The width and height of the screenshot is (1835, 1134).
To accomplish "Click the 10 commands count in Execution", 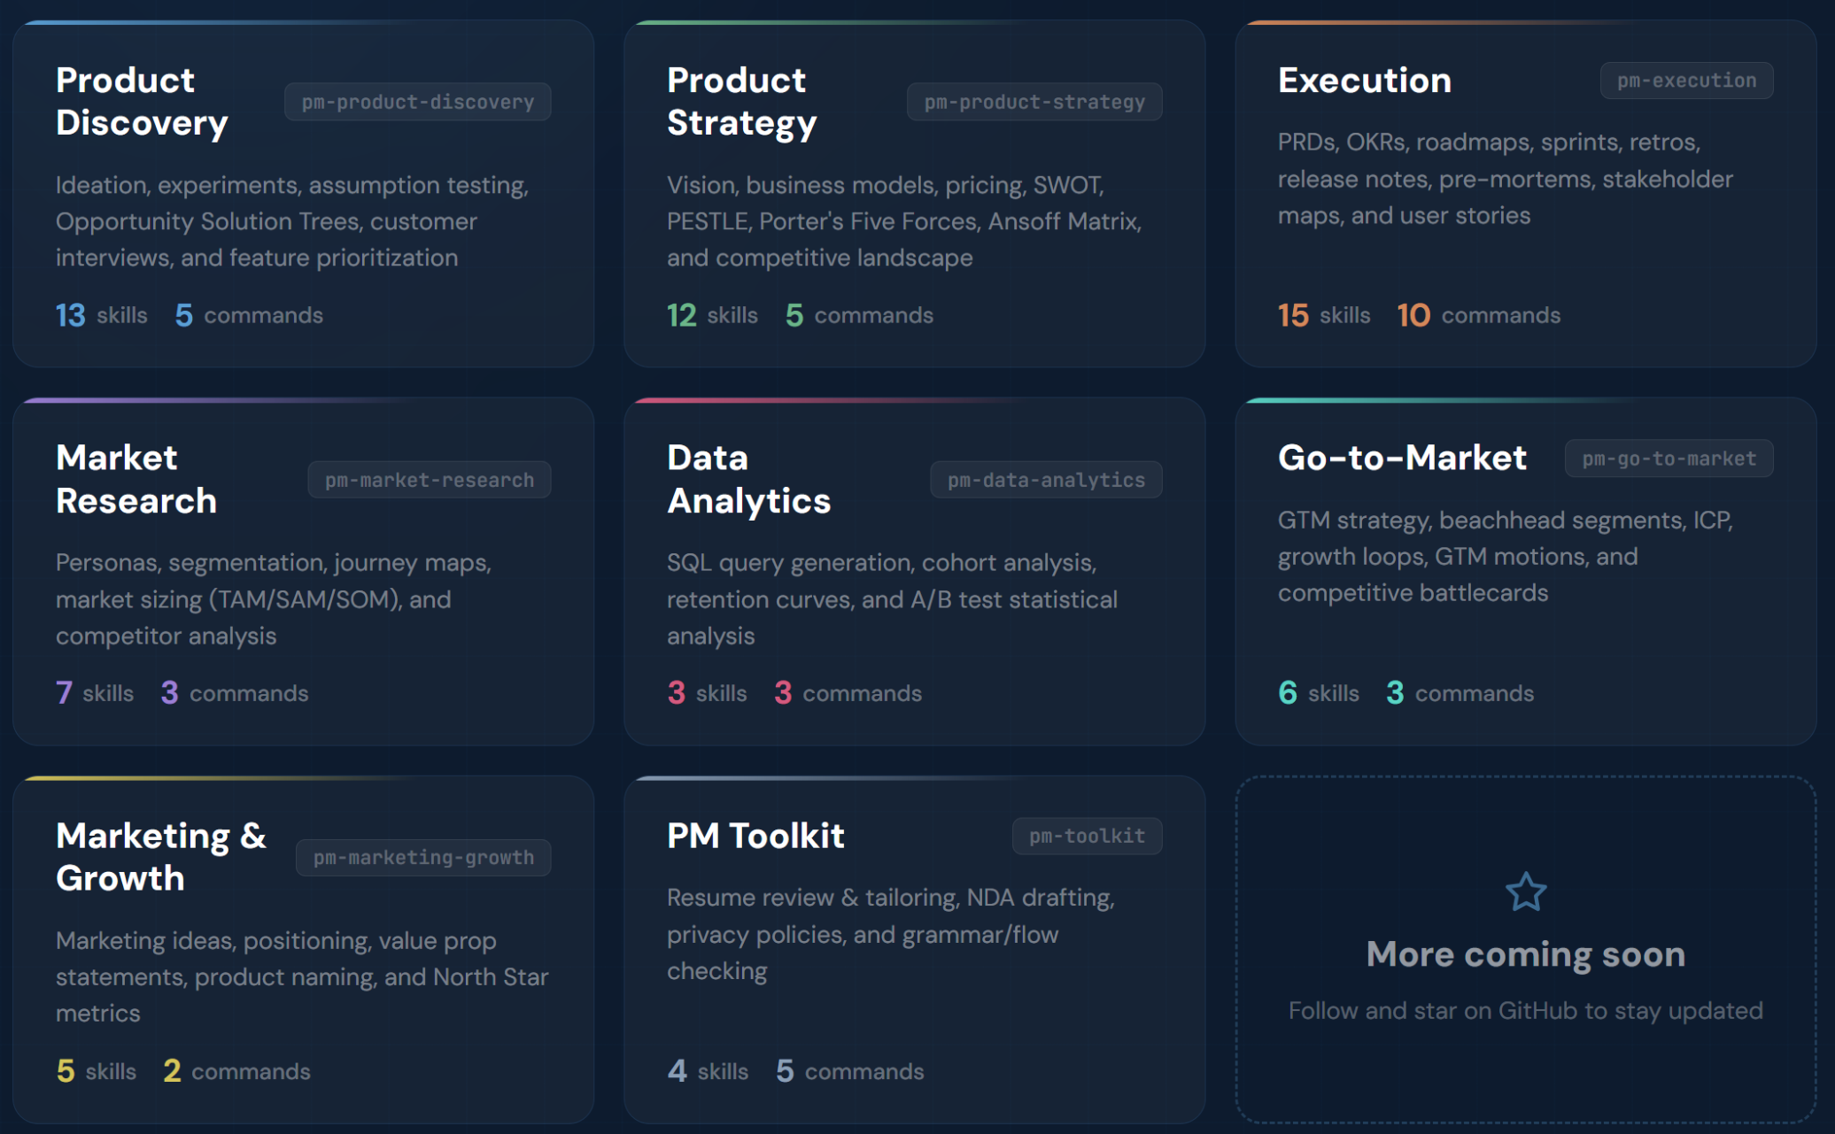I will click(1477, 315).
